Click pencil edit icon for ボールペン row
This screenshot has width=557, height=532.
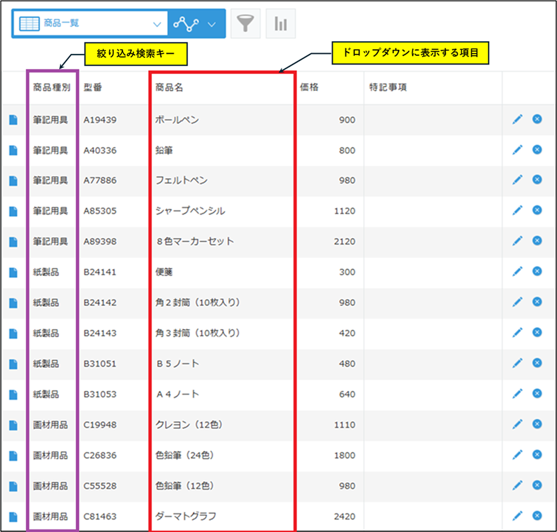pos(517,120)
